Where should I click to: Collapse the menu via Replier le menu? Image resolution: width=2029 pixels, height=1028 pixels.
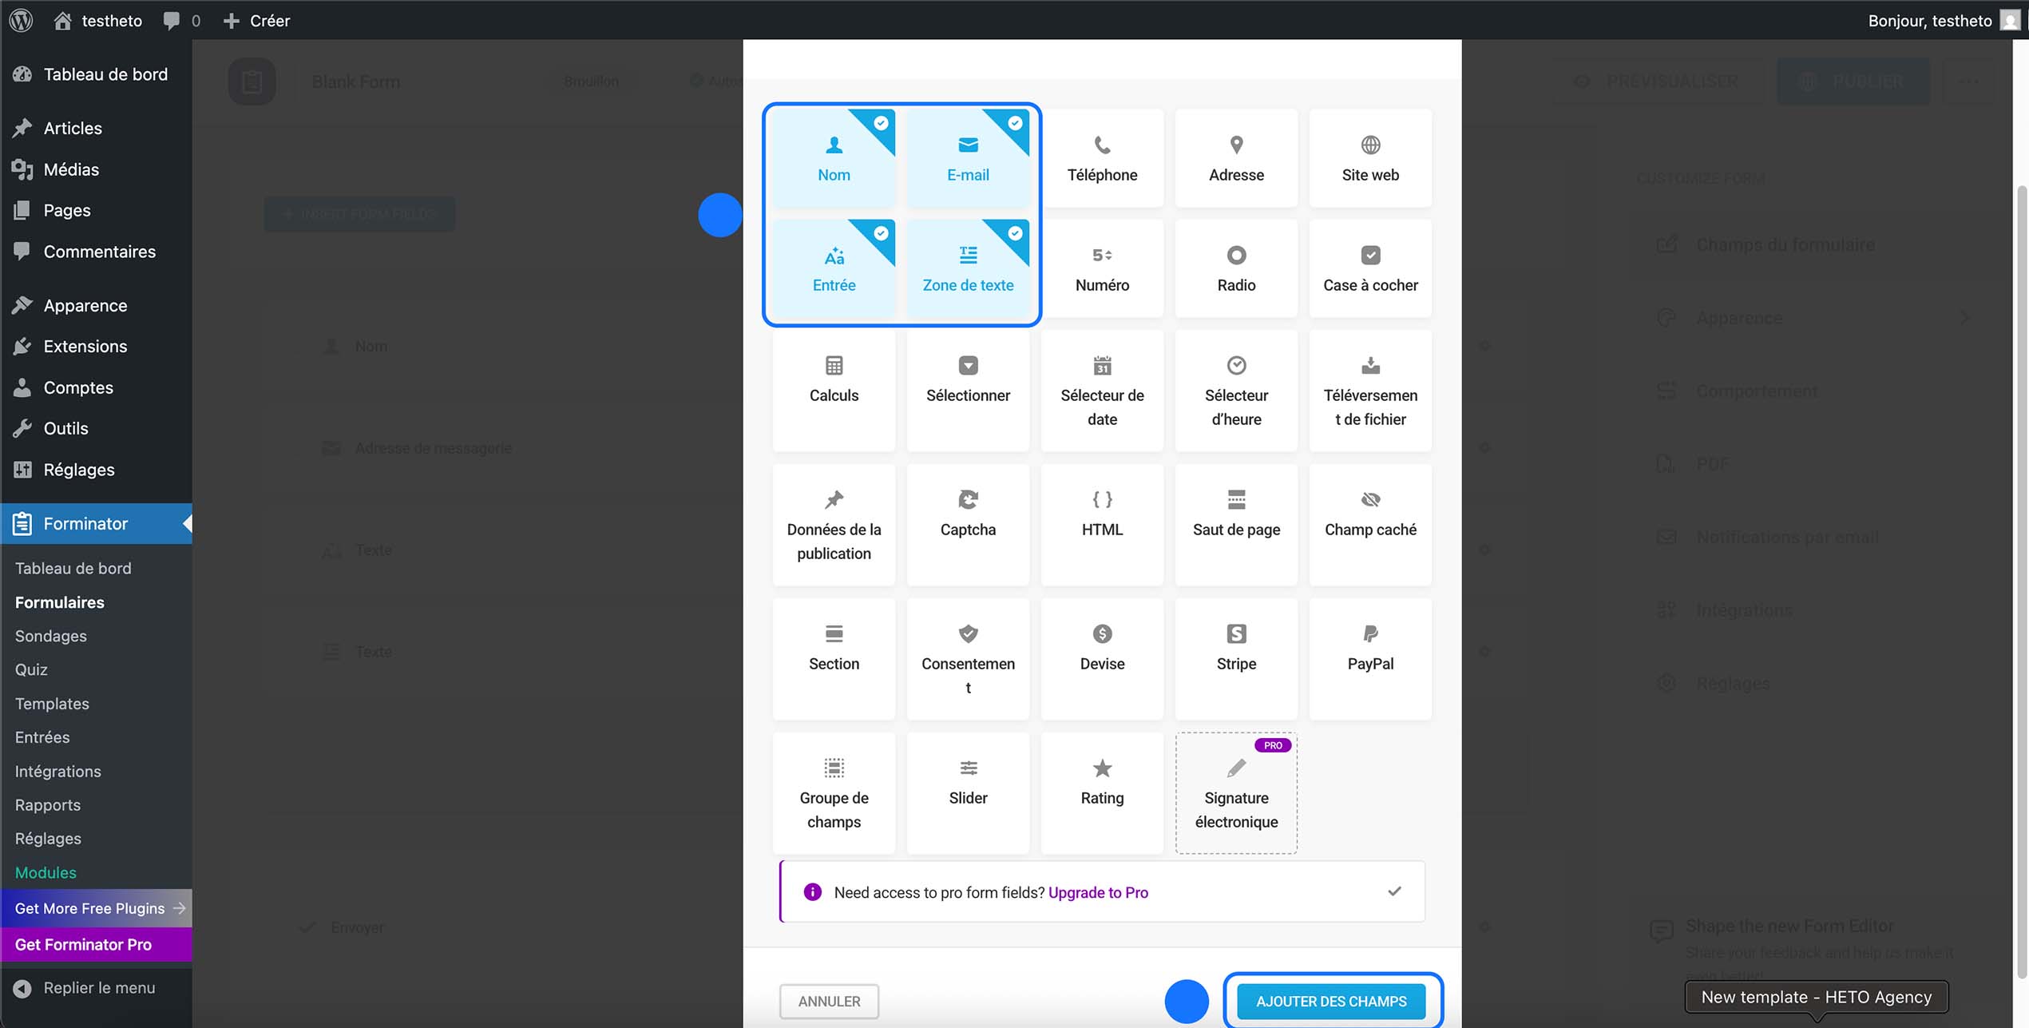click(100, 987)
